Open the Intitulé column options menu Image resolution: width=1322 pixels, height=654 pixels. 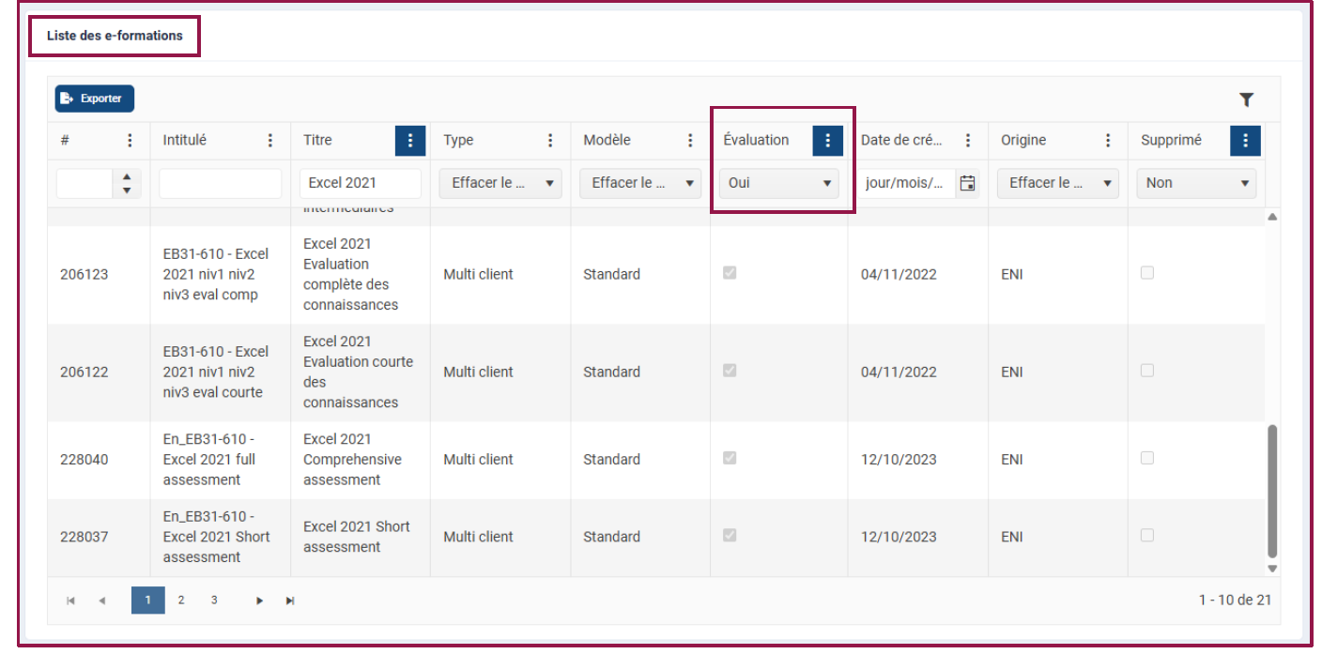[270, 141]
